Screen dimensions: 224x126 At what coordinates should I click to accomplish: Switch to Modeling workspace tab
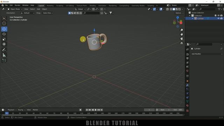50,6
